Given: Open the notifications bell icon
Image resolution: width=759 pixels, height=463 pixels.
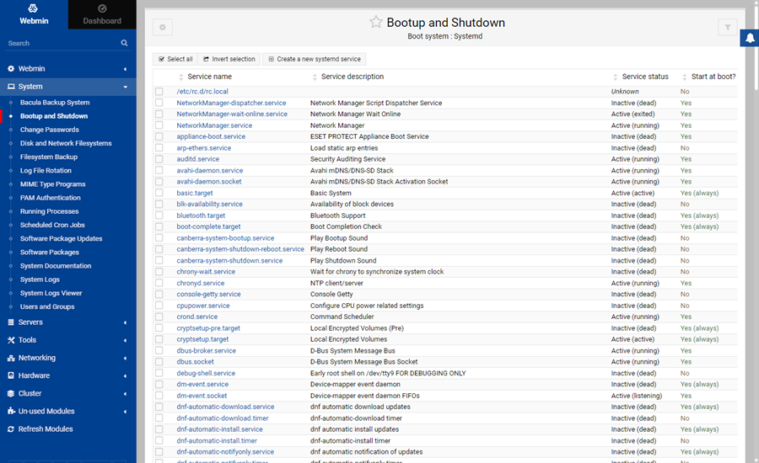Looking at the screenshot, I should click(749, 39).
